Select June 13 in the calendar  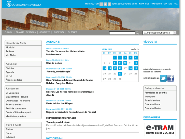click(x=104, y=68)
